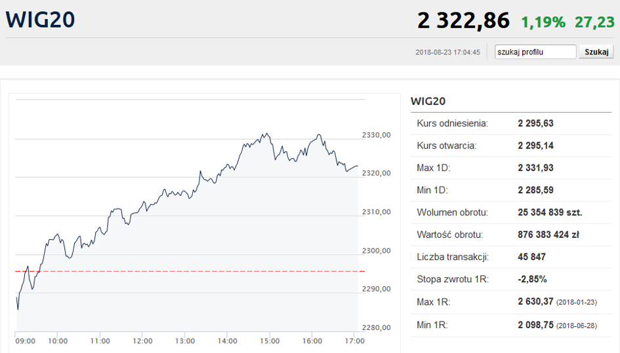Click the 2330,00 price axis label
The image size is (620, 353).
click(377, 135)
